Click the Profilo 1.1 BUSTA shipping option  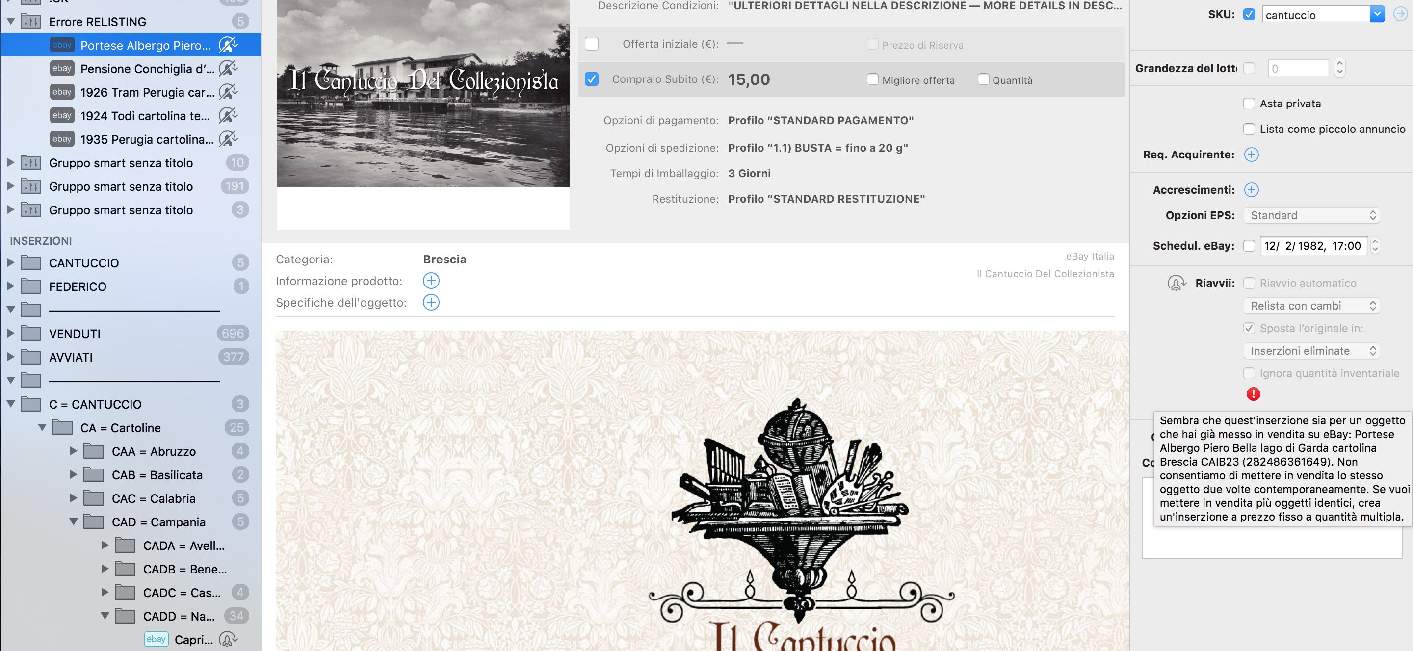pyautogui.click(x=818, y=148)
